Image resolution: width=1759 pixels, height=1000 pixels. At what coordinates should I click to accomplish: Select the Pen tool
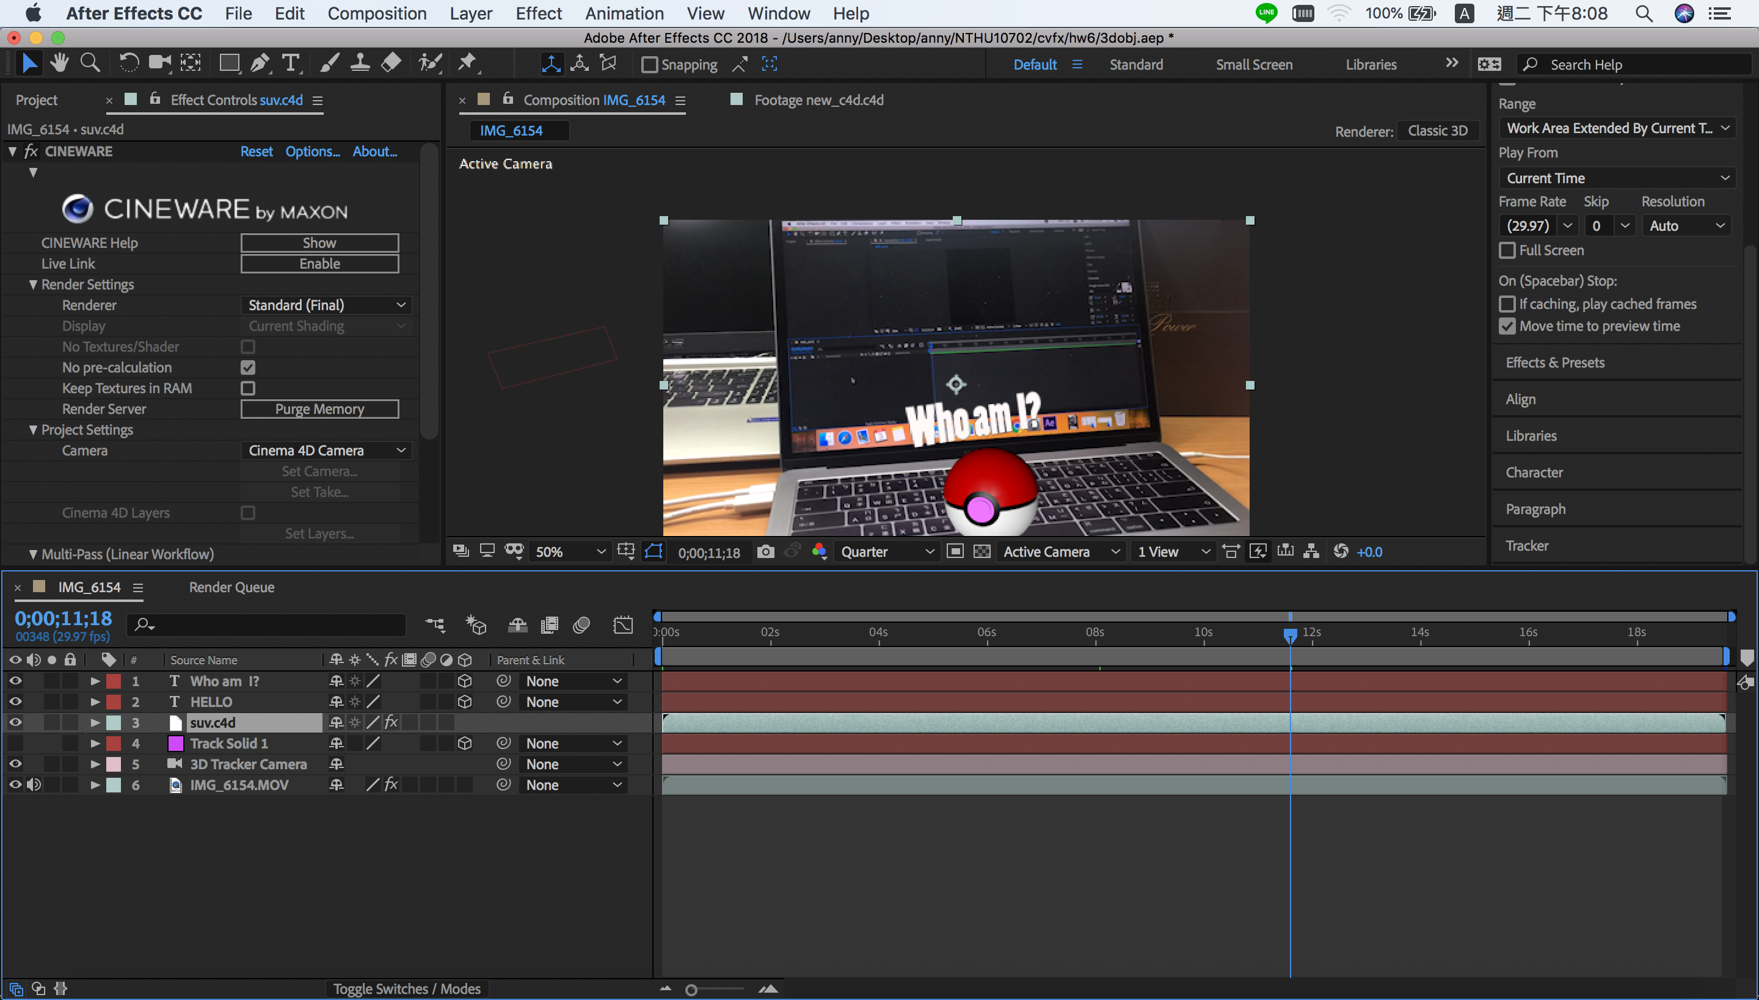tap(260, 64)
